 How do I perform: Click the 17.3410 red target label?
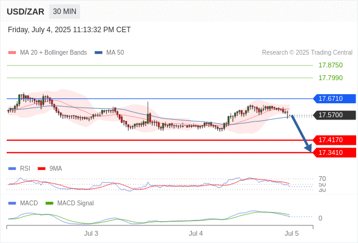334,152
